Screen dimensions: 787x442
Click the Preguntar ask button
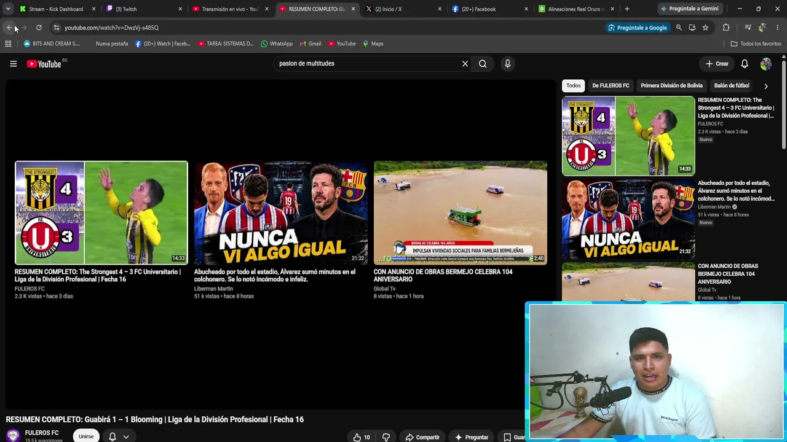pyautogui.click(x=472, y=437)
